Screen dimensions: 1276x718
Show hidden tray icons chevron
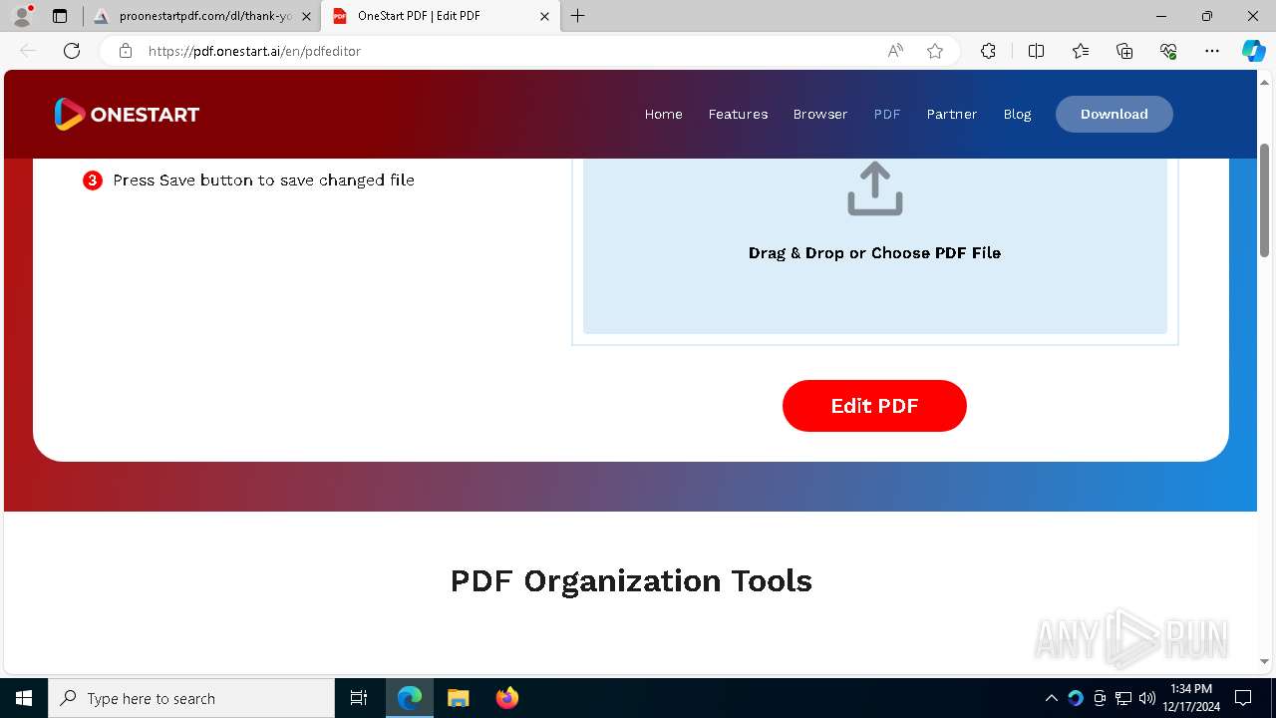coord(1052,698)
